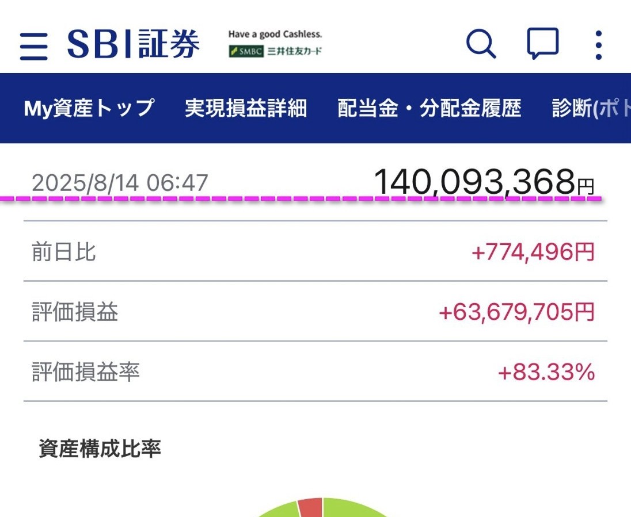Select the 評価損益 row label
Image resolution: width=631 pixels, height=517 pixels.
pyautogui.click(x=75, y=312)
